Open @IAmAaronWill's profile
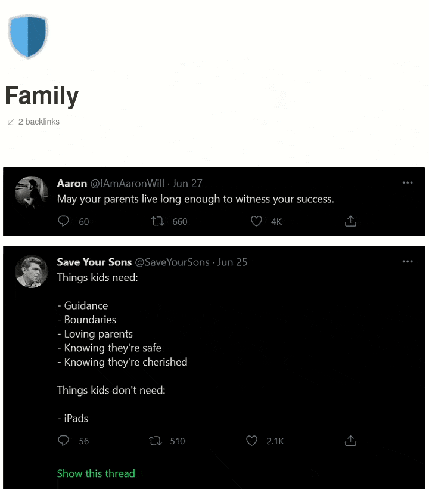 click(x=128, y=184)
